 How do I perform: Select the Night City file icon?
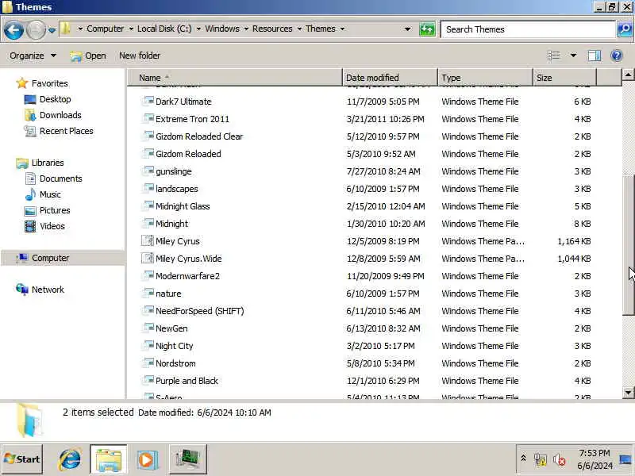[x=148, y=345]
